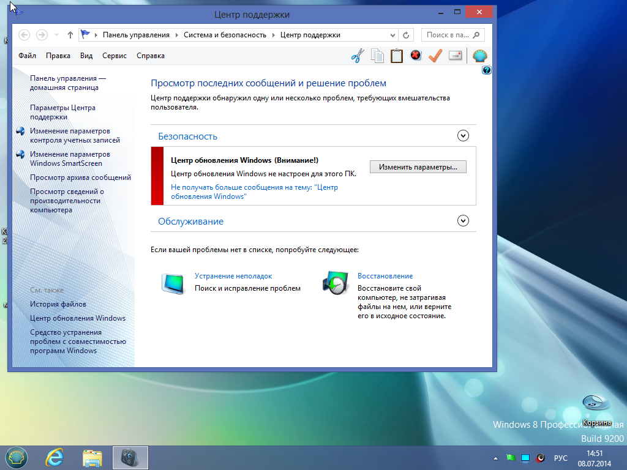Refresh the Control Panel view
The image size is (627, 470).
(406, 35)
